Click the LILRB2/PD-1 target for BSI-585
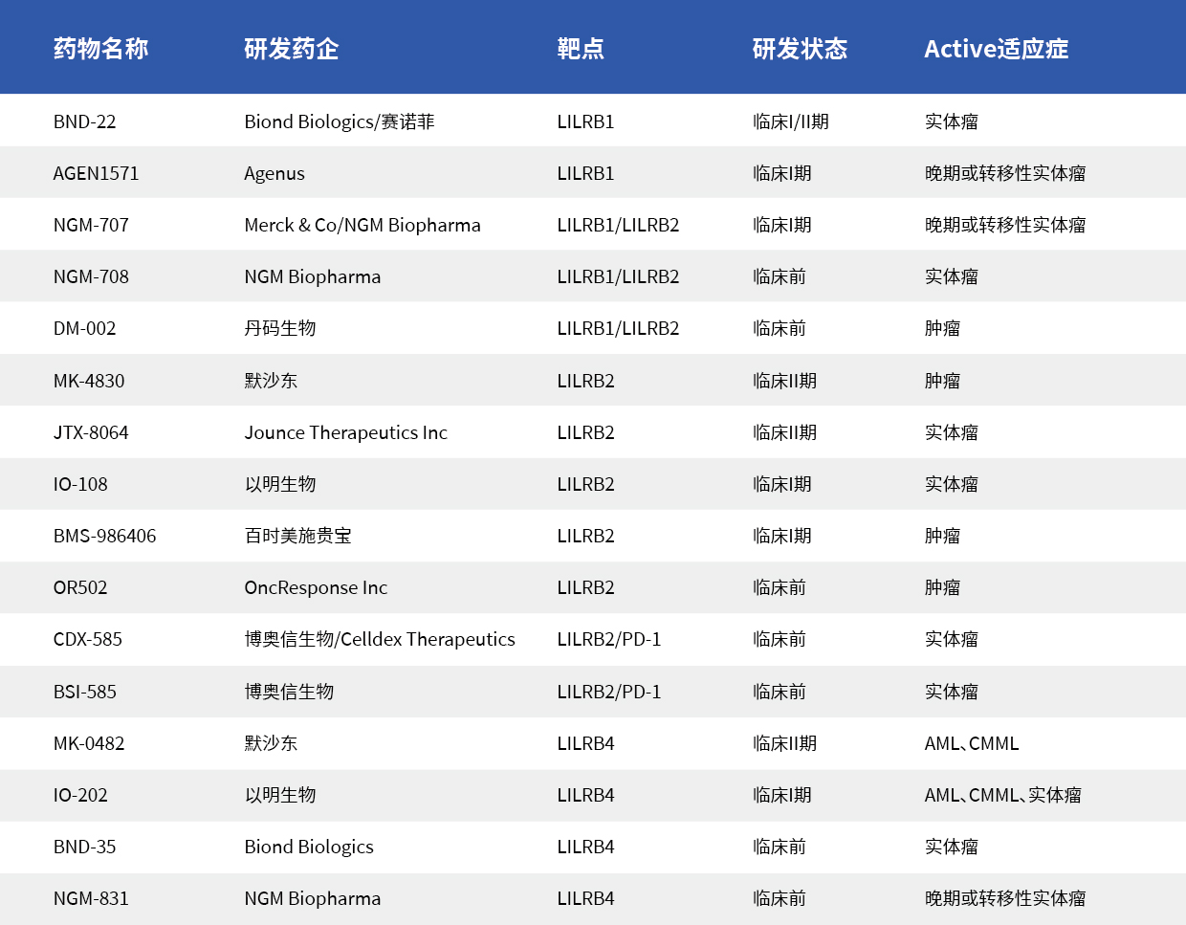The width and height of the screenshot is (1186, 925). [x=608, y=692]
